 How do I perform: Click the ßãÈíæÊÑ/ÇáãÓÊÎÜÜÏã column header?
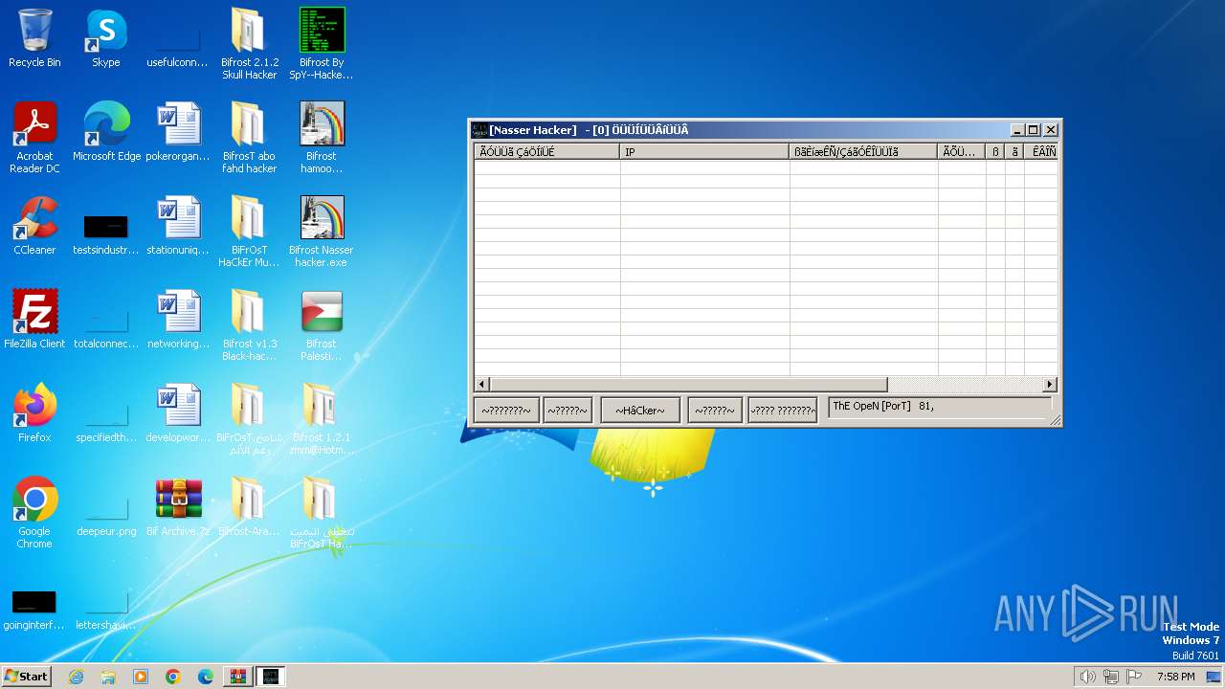863,152
